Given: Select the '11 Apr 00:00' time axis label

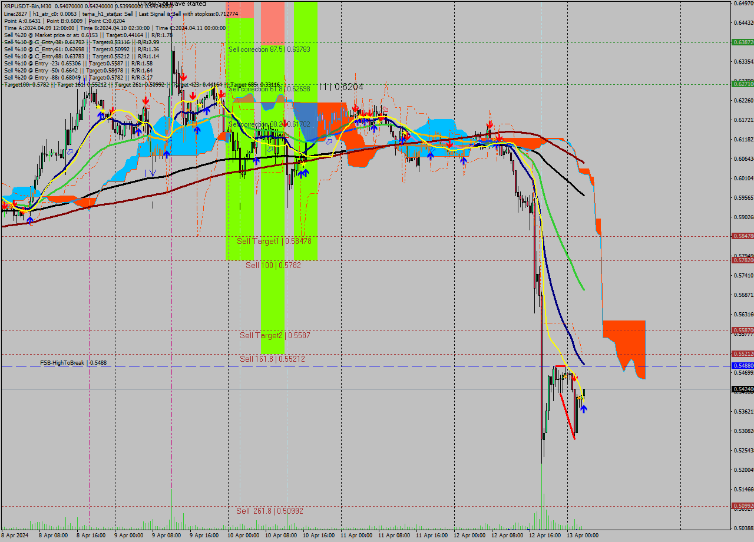Looking at the screenshot, I should pos(356,536).
